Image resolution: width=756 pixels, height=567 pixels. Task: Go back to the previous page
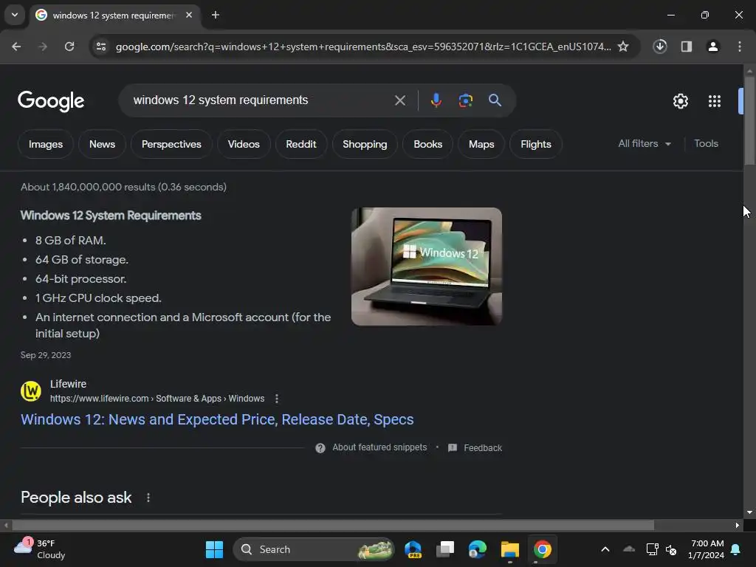[16, 47]
